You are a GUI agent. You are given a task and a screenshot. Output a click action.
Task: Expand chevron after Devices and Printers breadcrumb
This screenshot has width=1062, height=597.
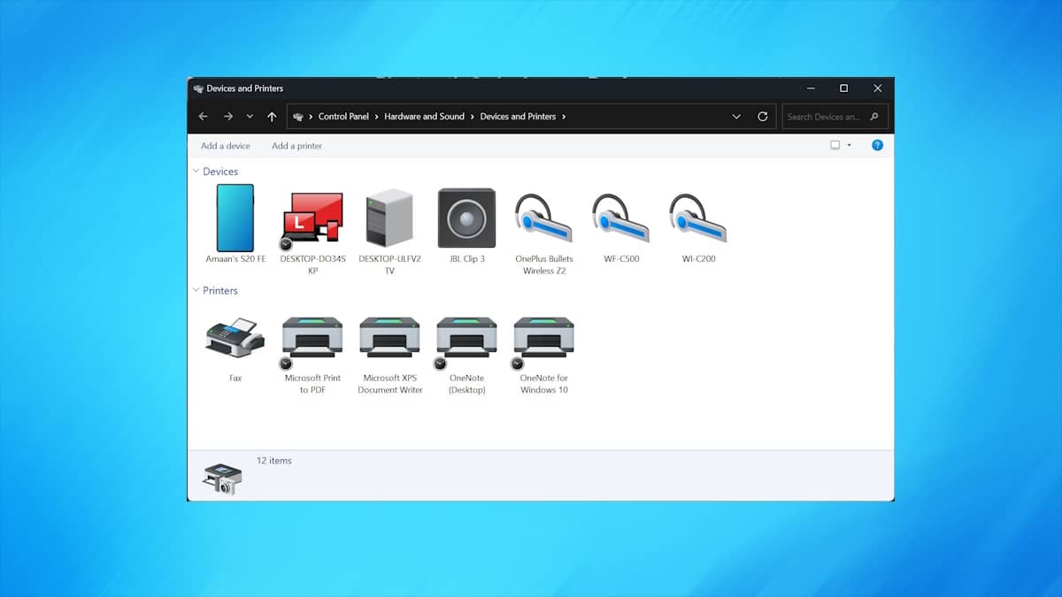pyautogui.click(x=564, y=117)
